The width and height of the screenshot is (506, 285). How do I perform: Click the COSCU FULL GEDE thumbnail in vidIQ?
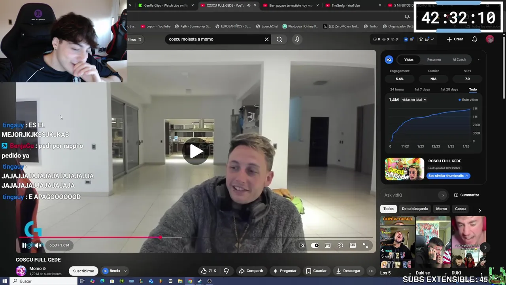pos(404,169)
